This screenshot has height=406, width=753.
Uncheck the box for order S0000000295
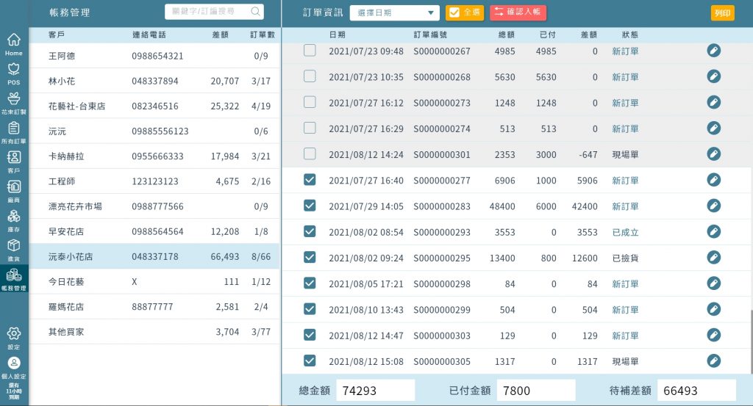(x=310, y=258)
